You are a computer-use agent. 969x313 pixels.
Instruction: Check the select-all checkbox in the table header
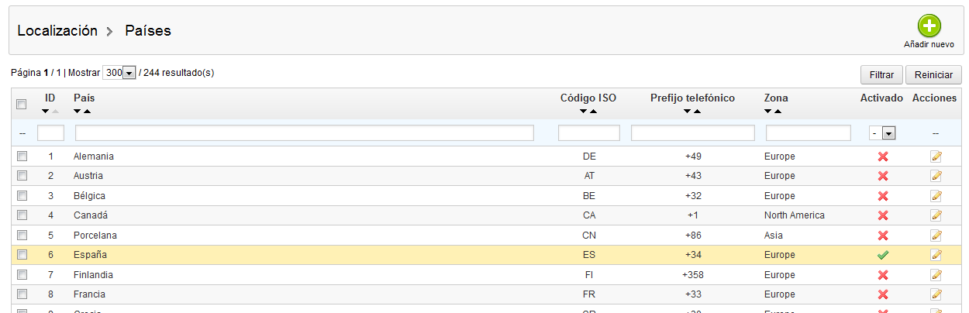coord(22,104)
